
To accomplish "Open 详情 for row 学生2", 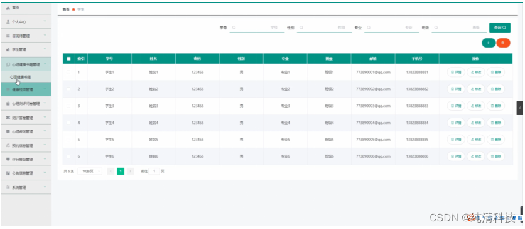I will [x=456, y=89].
